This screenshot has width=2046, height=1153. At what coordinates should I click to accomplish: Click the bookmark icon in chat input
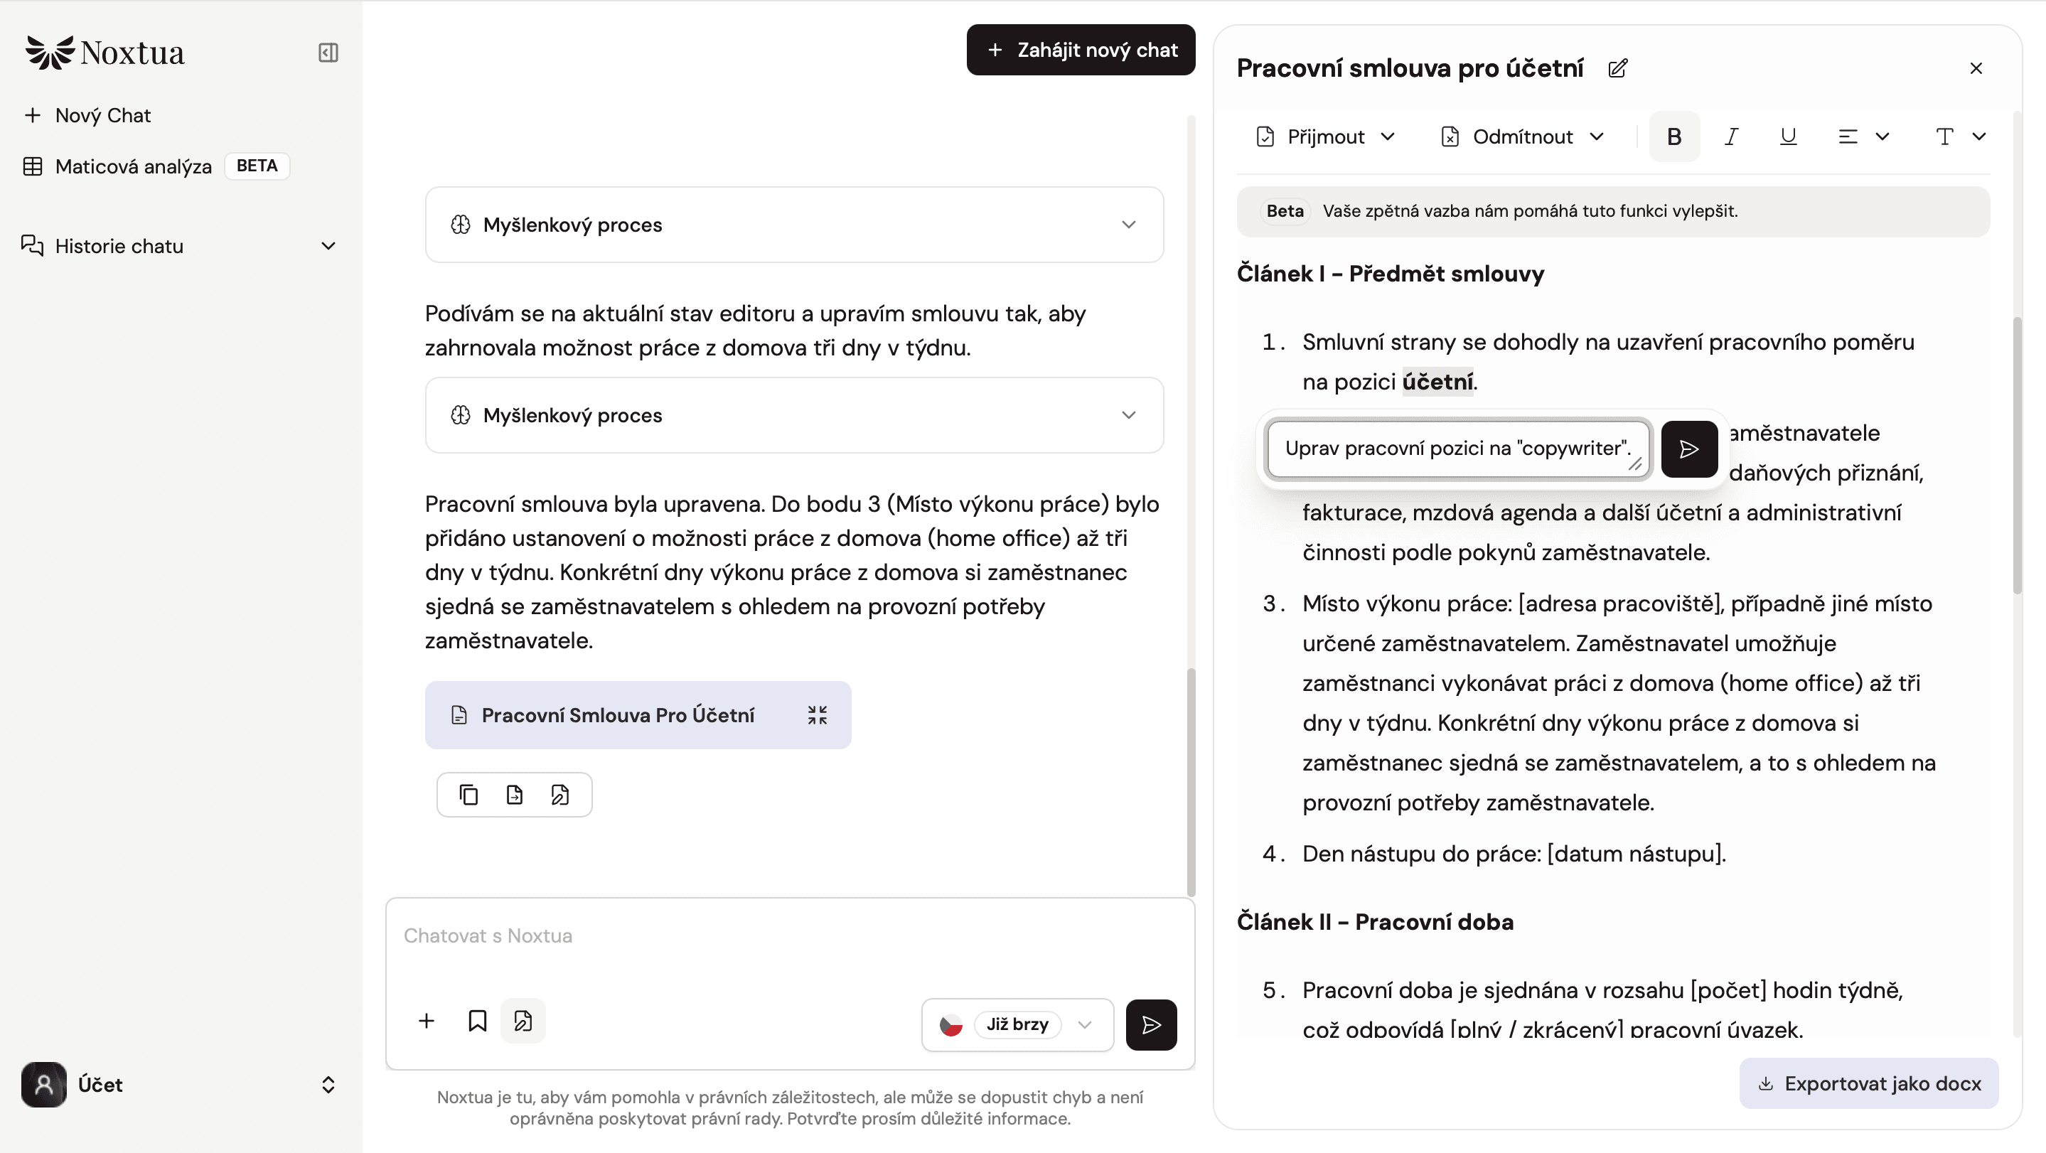point(476,1021)
